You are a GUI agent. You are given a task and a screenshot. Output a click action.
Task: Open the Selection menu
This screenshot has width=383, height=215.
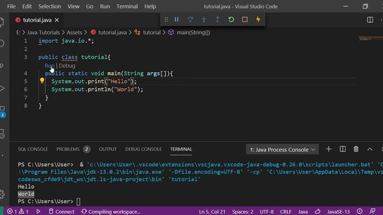click(50, 7)
